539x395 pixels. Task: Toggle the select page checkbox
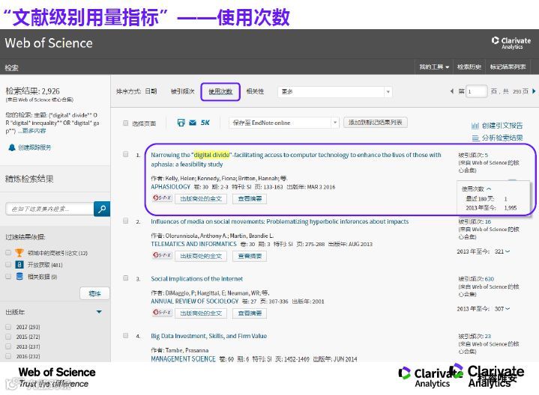[x=125, y=123]
